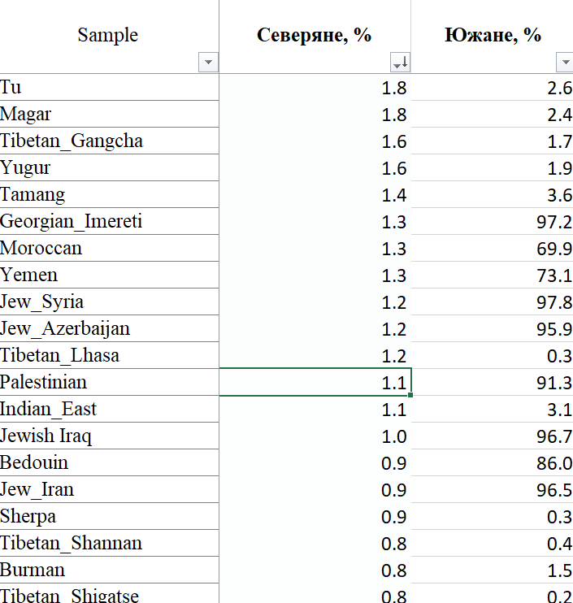
Task: Click the Tibetan_Shigatse cell
Action: [x=109, y=593]
